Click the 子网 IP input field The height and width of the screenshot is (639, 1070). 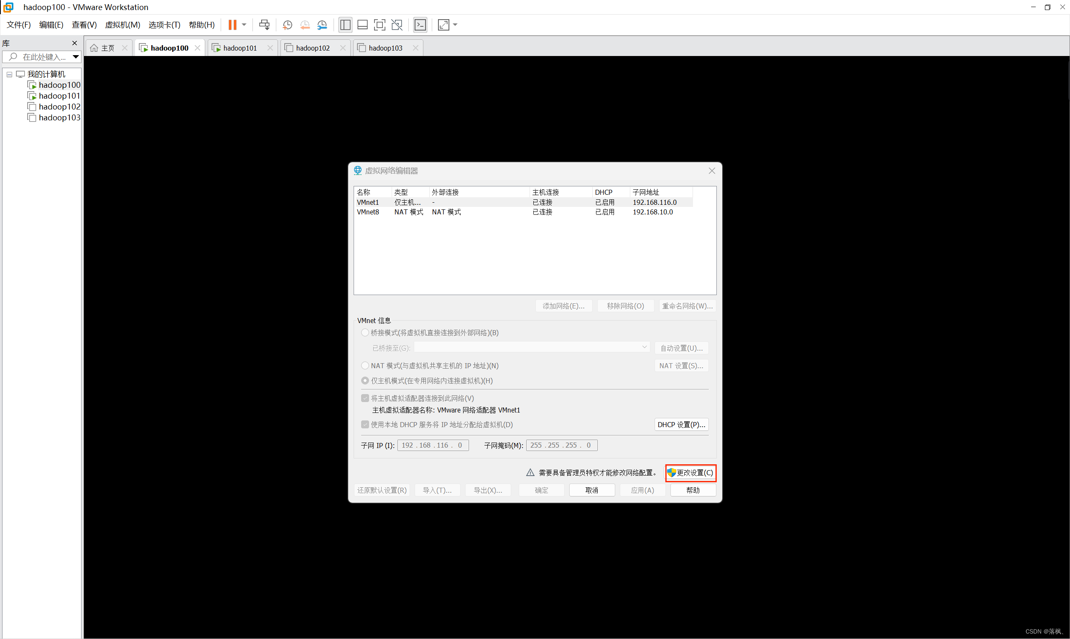coord(433,445)
